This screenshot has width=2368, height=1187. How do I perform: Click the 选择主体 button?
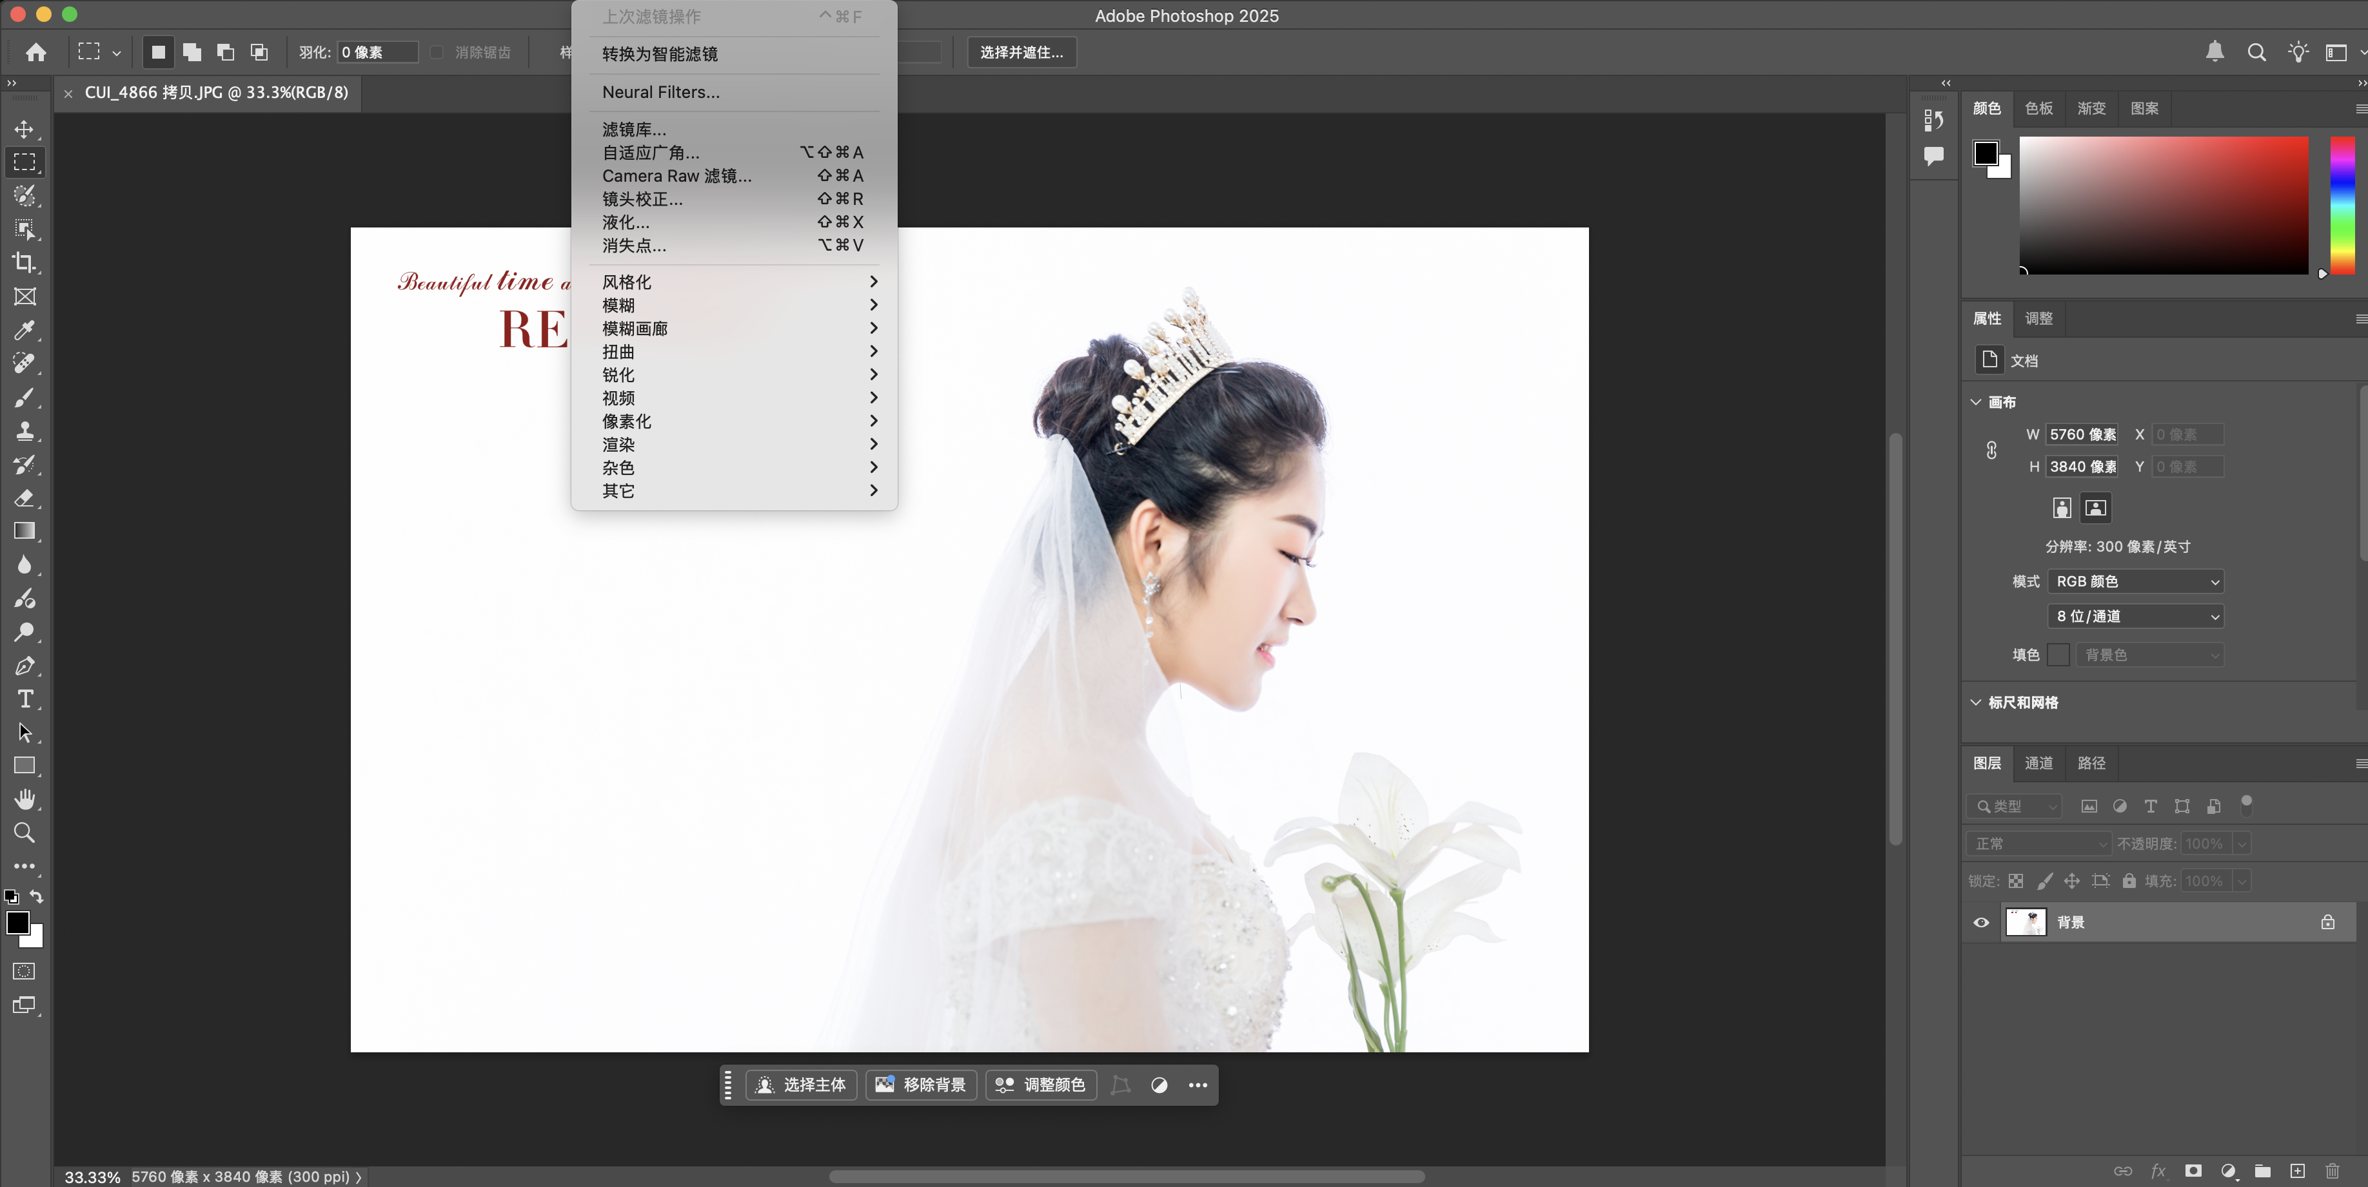pyautogui.click(x=801, y=1085)
